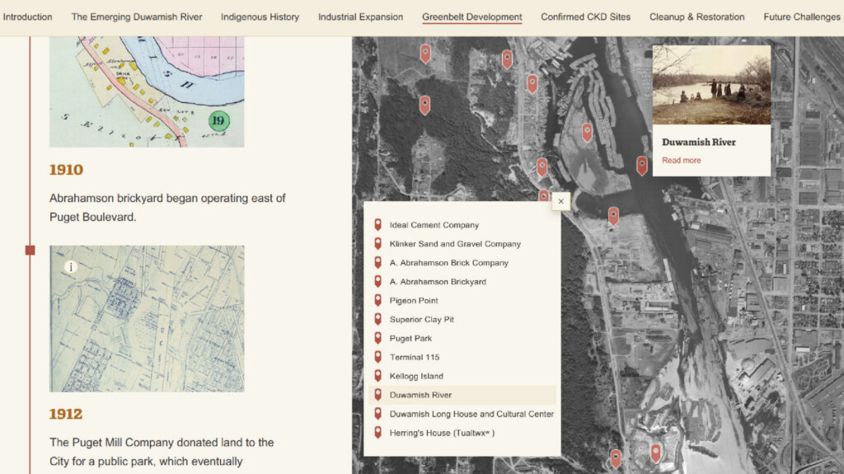
Task: Open the 1910 brickyard map image
Action: point(147,92)
